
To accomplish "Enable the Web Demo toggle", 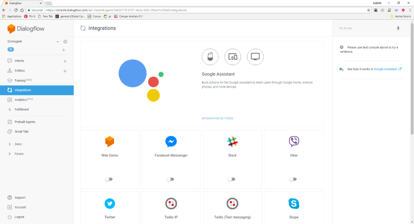I will click(109, 179).
